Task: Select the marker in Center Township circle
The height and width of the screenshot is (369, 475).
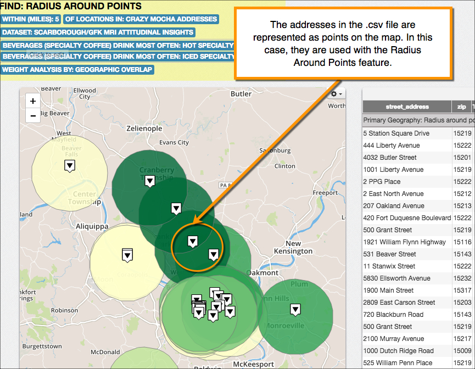Action: point(69,165)
